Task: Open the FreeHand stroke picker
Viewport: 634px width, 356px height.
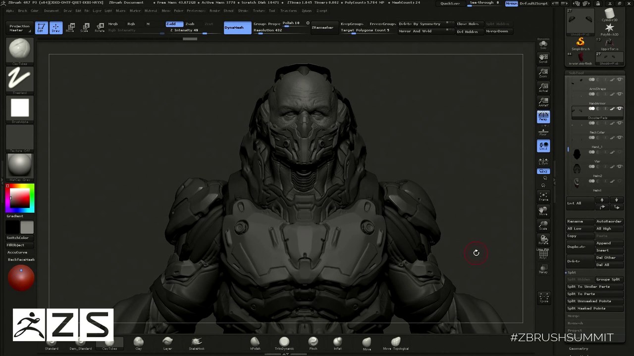Action: coord(20,81)
